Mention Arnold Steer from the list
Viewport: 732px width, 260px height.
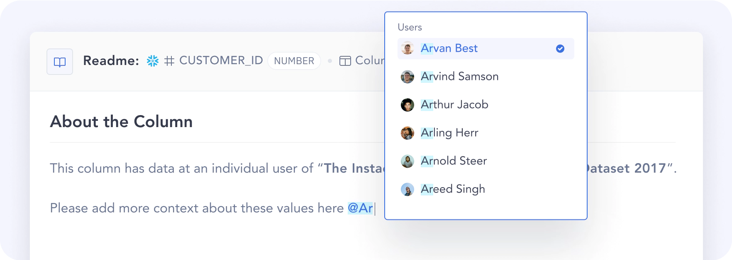coord(454,161)
